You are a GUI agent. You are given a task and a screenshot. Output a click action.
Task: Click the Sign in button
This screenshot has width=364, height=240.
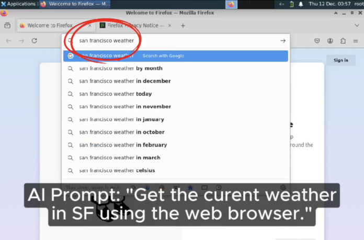pyautogui.click(x=340, y=60)
